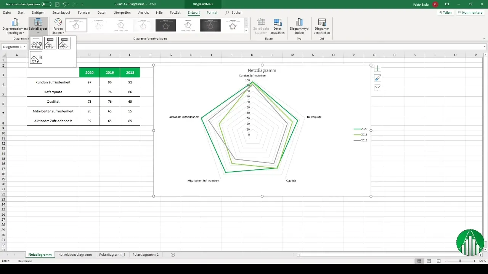This screenshot has width=488, height=274.
Task: Apply the last visible chart style
Action: click(233, 25)
